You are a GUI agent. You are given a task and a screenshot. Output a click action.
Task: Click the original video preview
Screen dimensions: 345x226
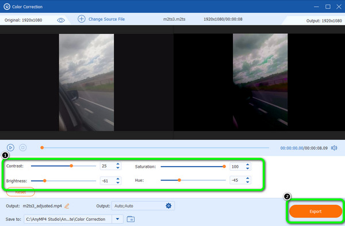pyautogui.click(x=86, y=82)
